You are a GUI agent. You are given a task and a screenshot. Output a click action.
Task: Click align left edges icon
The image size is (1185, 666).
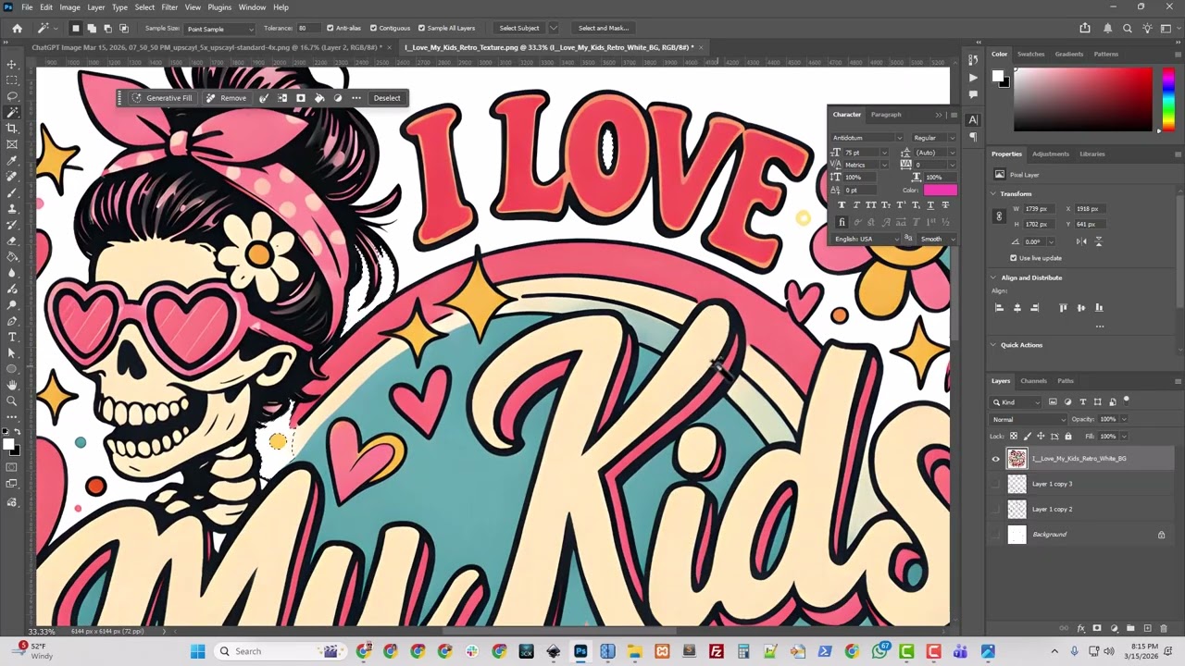[999, 308]
